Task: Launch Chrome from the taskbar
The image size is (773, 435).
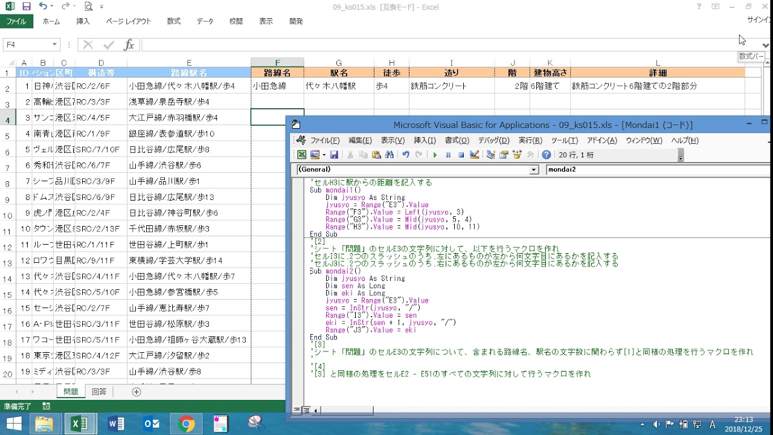Action: (187, 424)
